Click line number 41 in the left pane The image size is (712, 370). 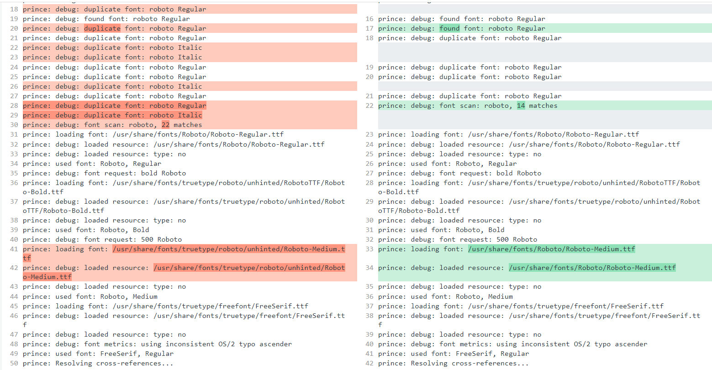tap(14, 249)
